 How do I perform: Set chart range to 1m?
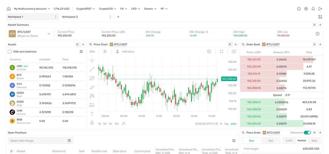point(110,124)
